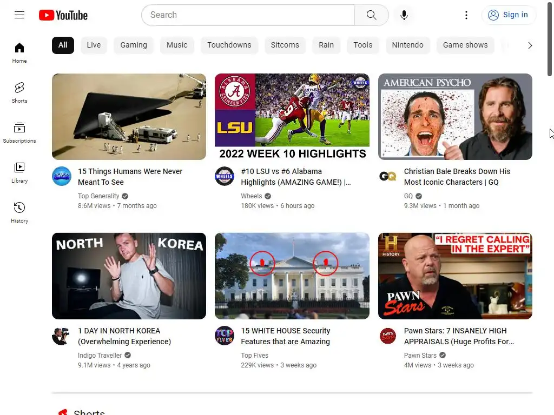
Task: Open the 15 Things Humans thumbnail
Action: [x=129, y=117]
